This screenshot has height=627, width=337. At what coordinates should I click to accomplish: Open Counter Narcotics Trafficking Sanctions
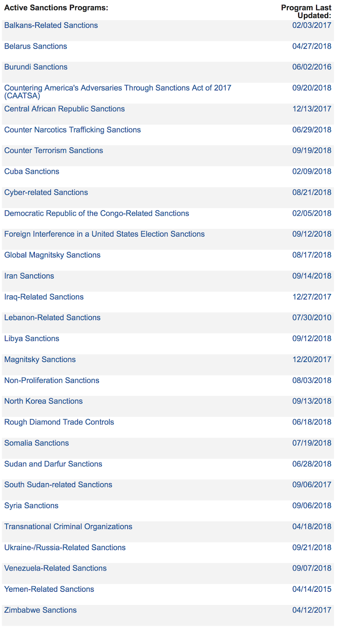coord(72,130)
